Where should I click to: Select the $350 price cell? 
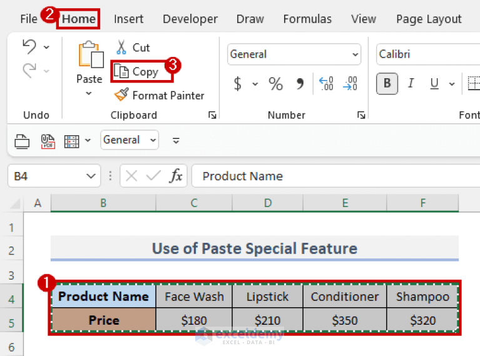345,320
